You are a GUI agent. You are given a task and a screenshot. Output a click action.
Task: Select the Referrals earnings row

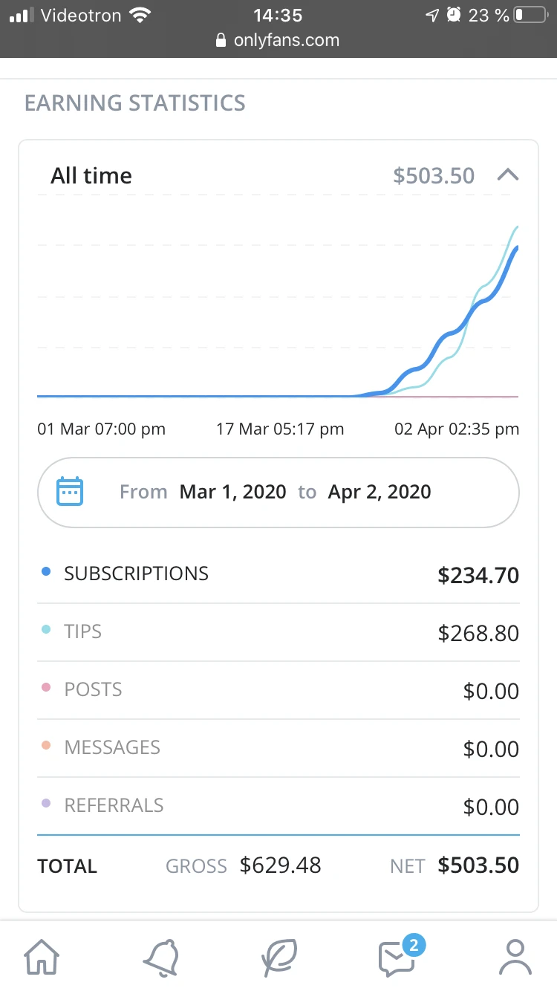pyautogui.click(x=278, y=805)
